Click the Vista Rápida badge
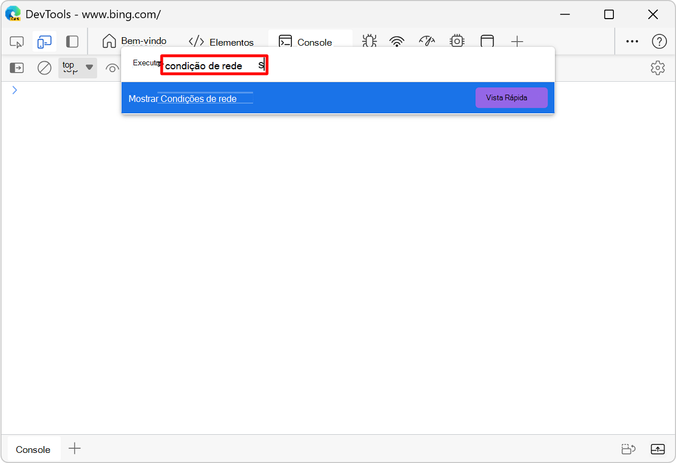This screenshot has width=676, height=463. coord(512,98)
